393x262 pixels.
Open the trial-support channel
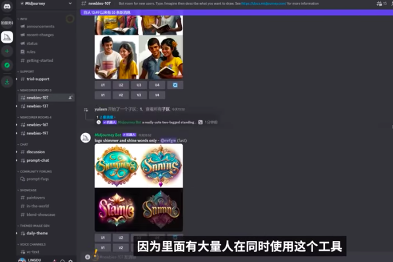(38, 79)
